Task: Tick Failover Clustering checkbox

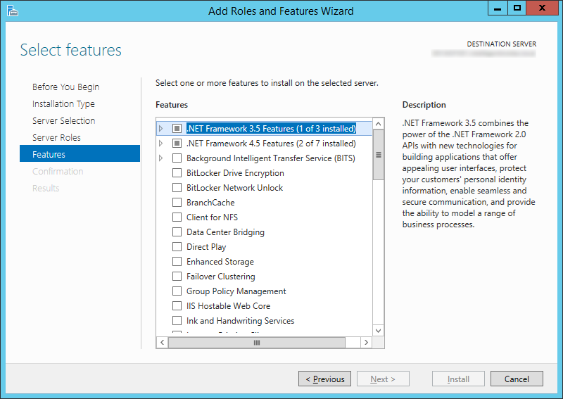Action: (x=177, y=276)
